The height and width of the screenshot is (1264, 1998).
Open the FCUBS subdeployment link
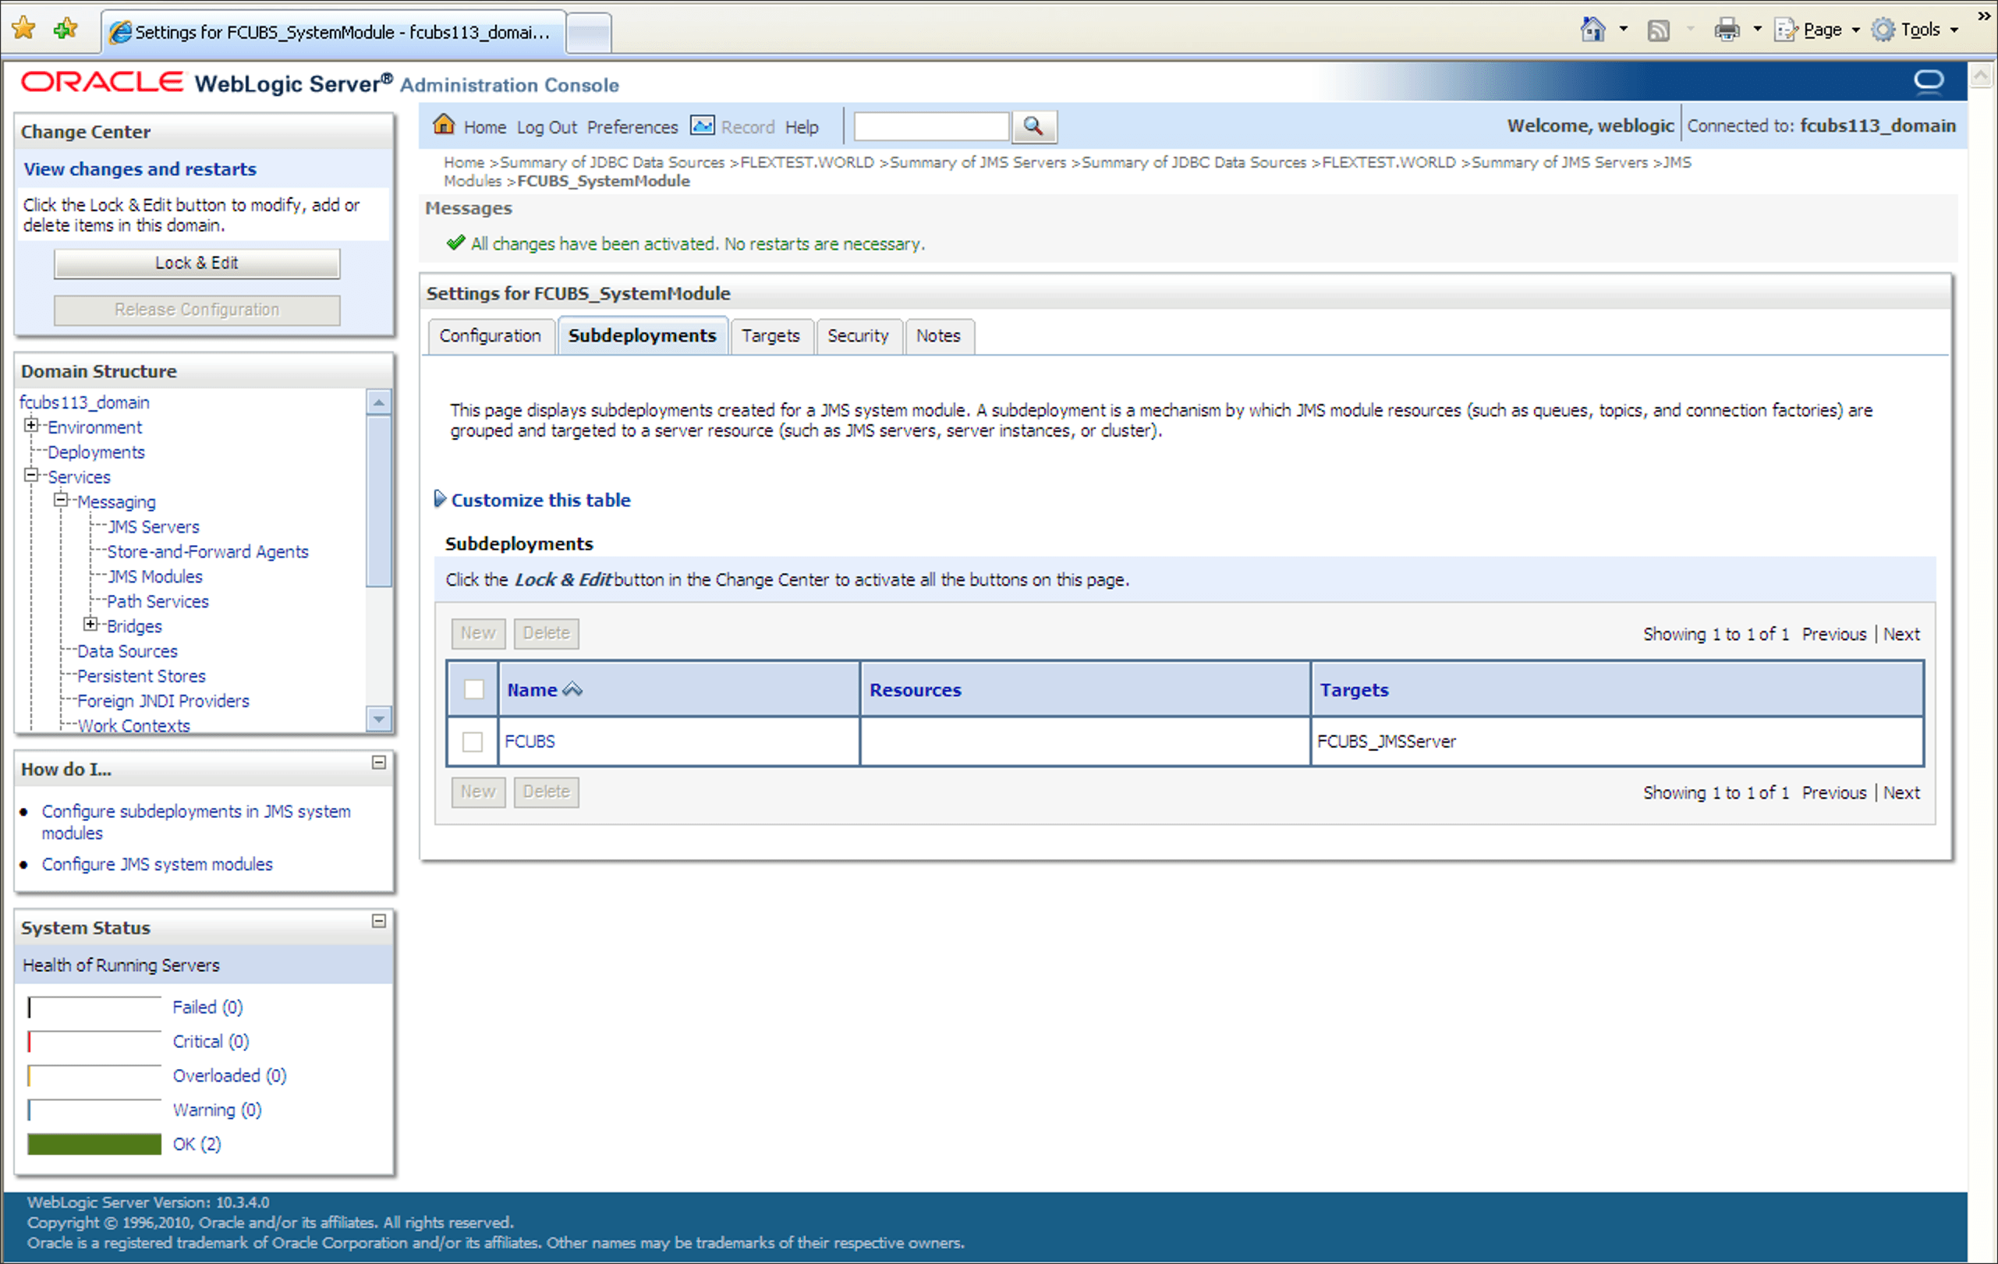530,742
